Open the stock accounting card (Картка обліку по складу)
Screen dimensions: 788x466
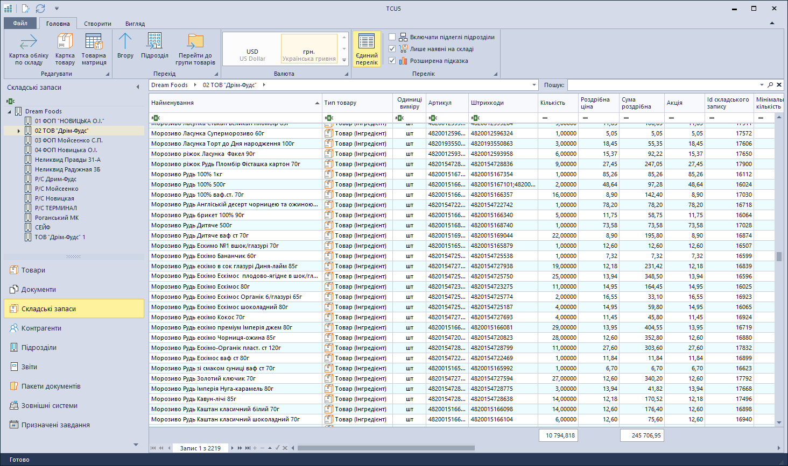pos(29,49)
